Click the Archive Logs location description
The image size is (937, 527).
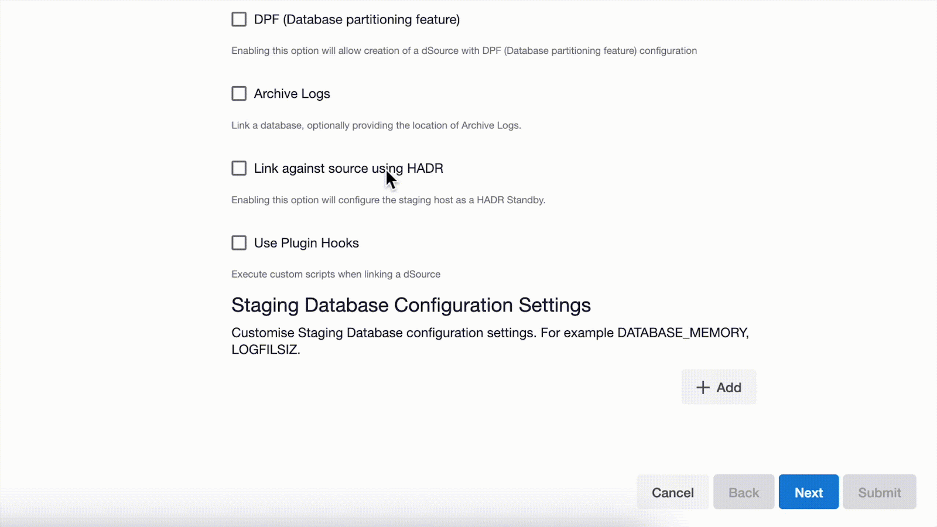coord(376,125)
